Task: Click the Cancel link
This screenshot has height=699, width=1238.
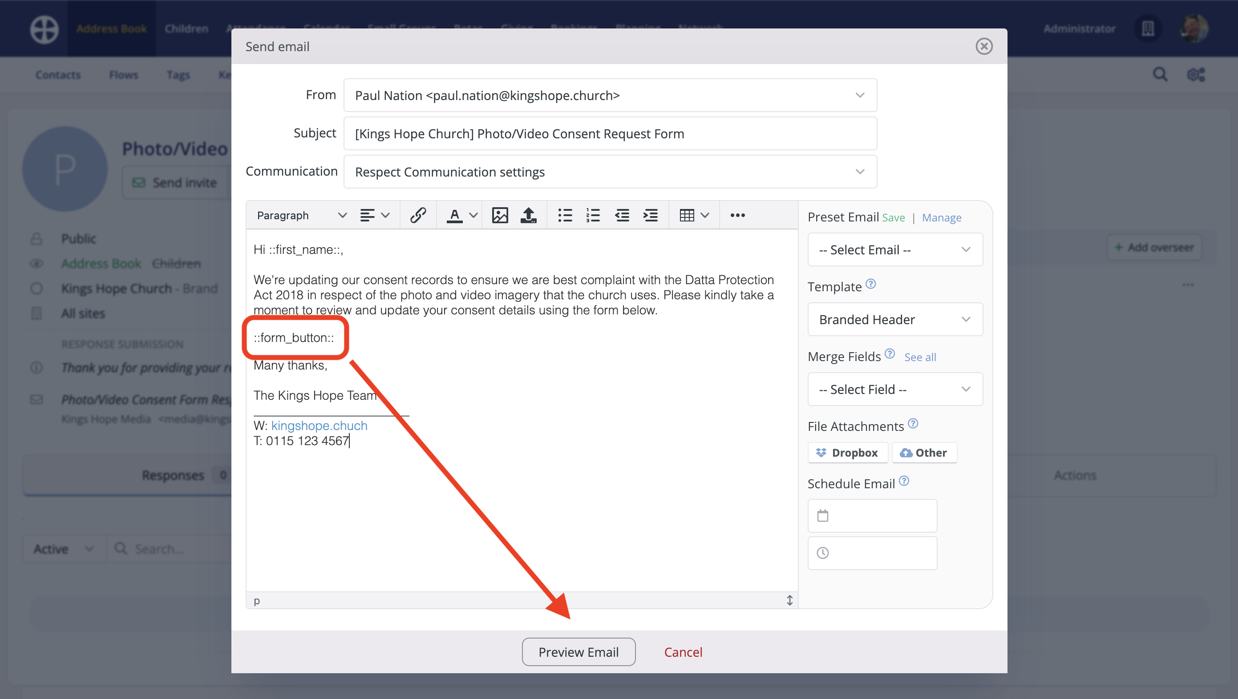Action: [683, 651]
